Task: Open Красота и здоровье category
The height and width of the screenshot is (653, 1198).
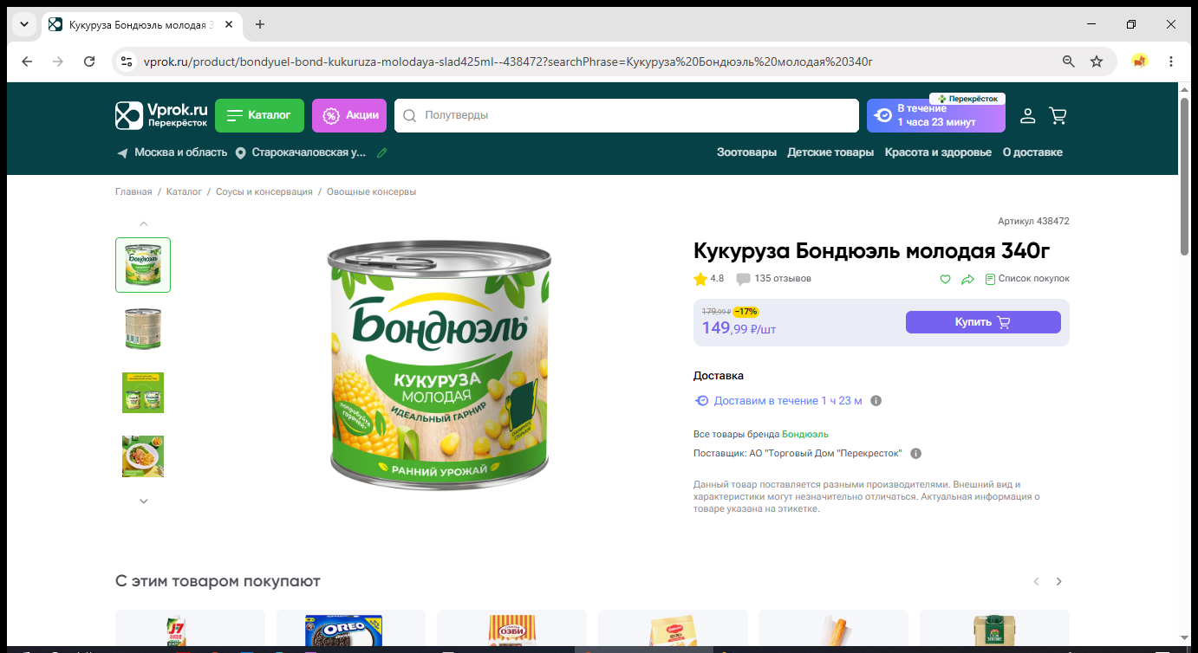Action: click(938, 152)
